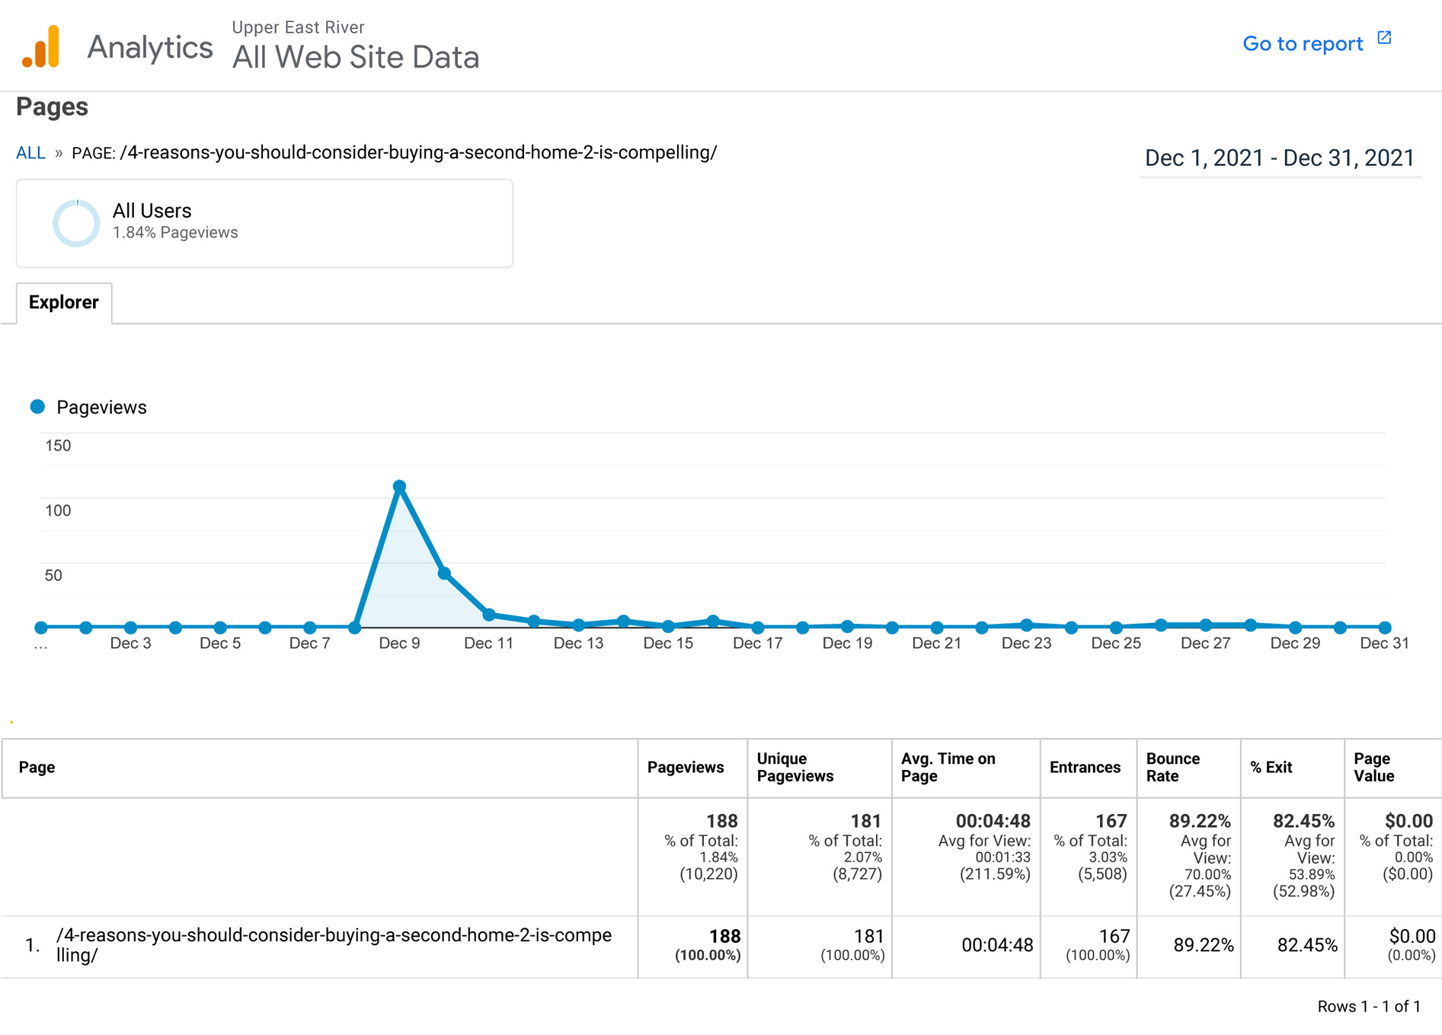Sort by the % Exit column header
The width and height of the screenshot is (1442, 1035).
(x=1271, y=768)
